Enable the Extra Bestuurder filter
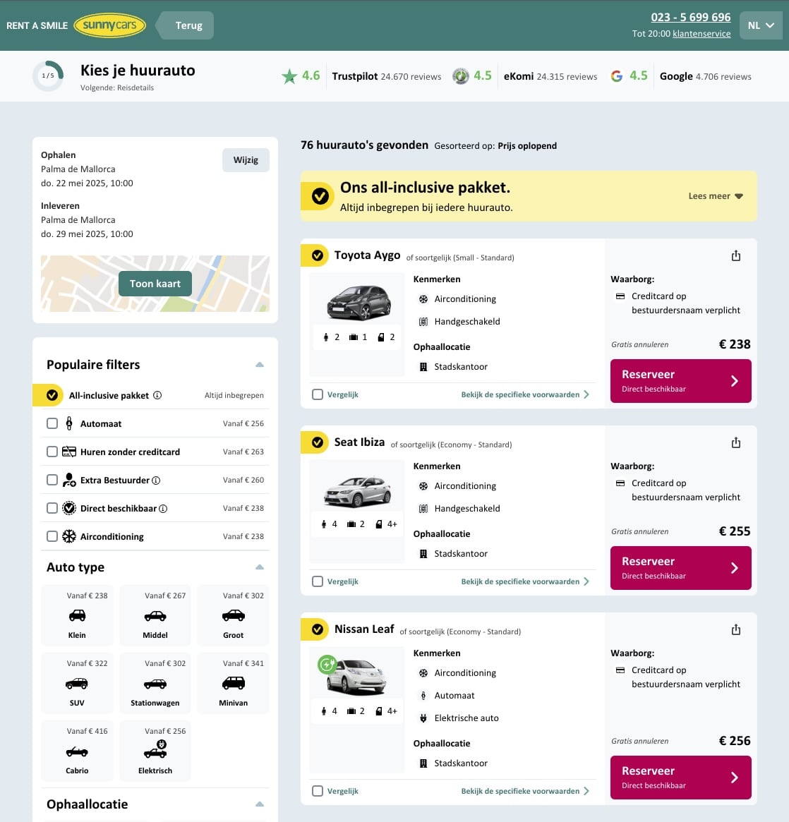Viewport: 789px width, 822px height. (52, 480)
